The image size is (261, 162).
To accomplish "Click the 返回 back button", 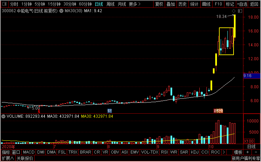I will click(x=254, y=4).
